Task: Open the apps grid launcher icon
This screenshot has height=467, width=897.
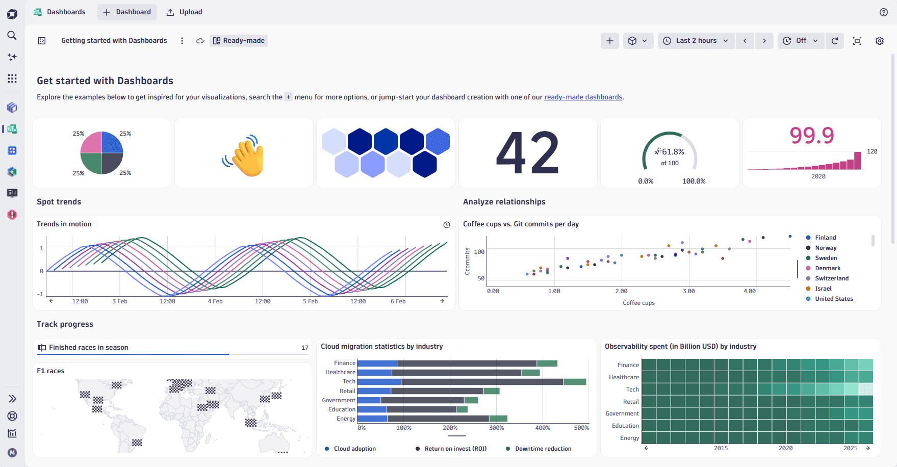Action: (12, 79)
